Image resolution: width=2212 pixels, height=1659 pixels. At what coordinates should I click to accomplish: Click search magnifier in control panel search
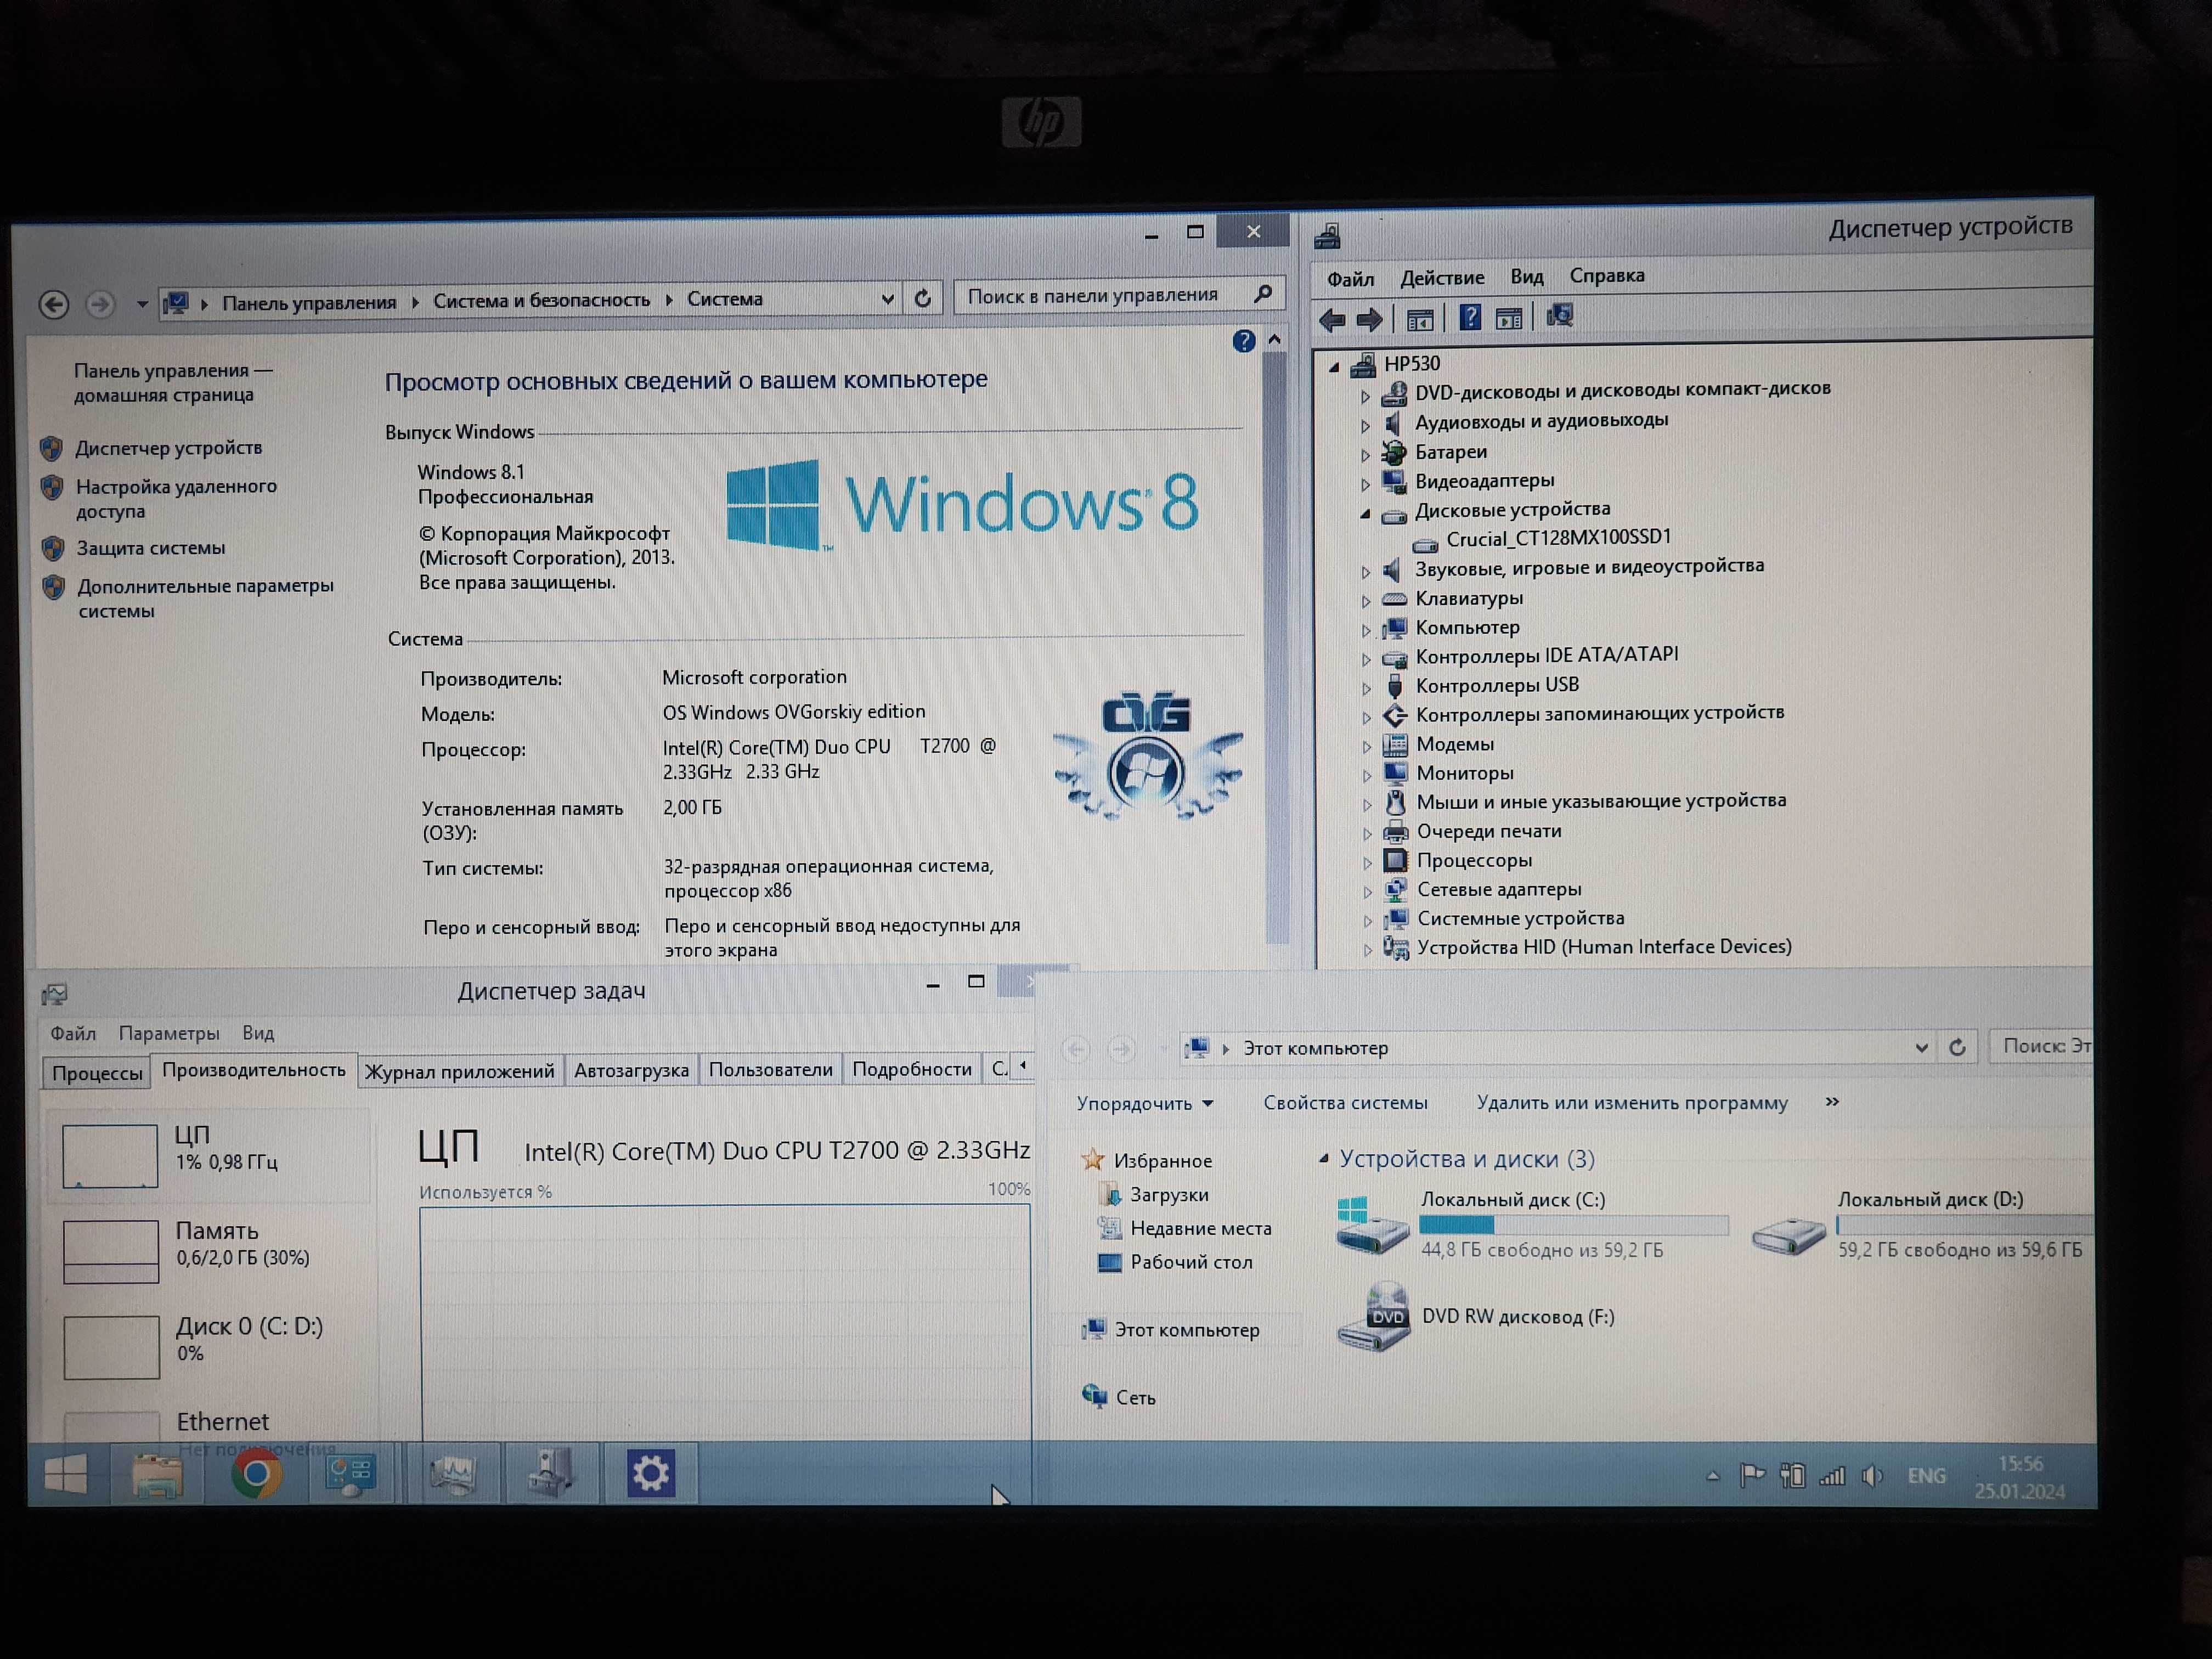coord(1263,294)
